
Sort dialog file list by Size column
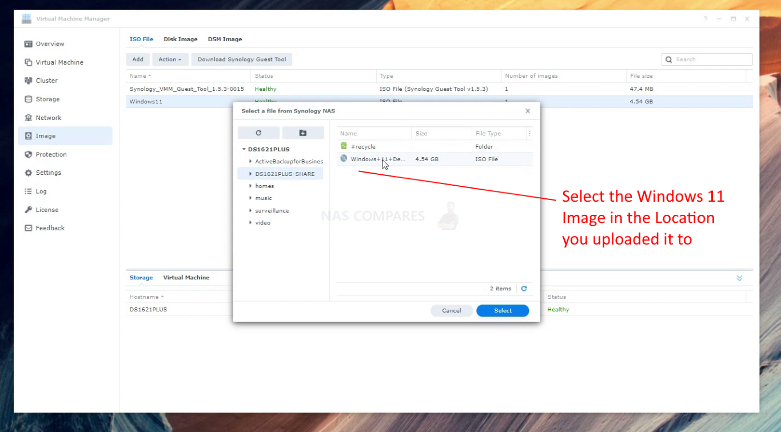(441, 134)
